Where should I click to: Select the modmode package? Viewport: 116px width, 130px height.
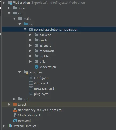(x=47, y=51)
